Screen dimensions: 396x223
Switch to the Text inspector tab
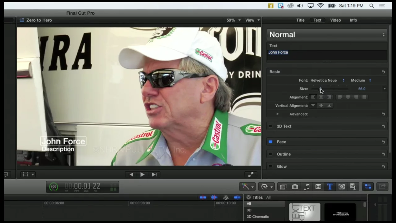pos(317,20)
